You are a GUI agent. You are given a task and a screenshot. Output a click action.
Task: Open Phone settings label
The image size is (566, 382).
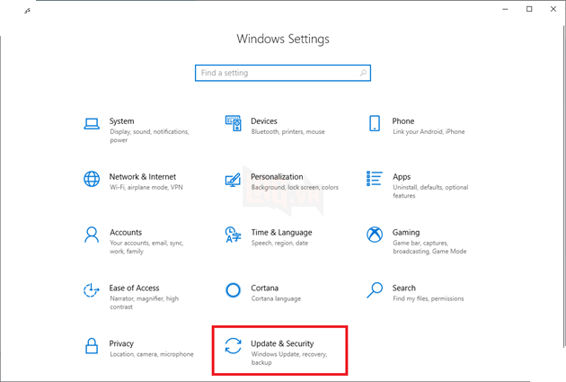[403, 121]
